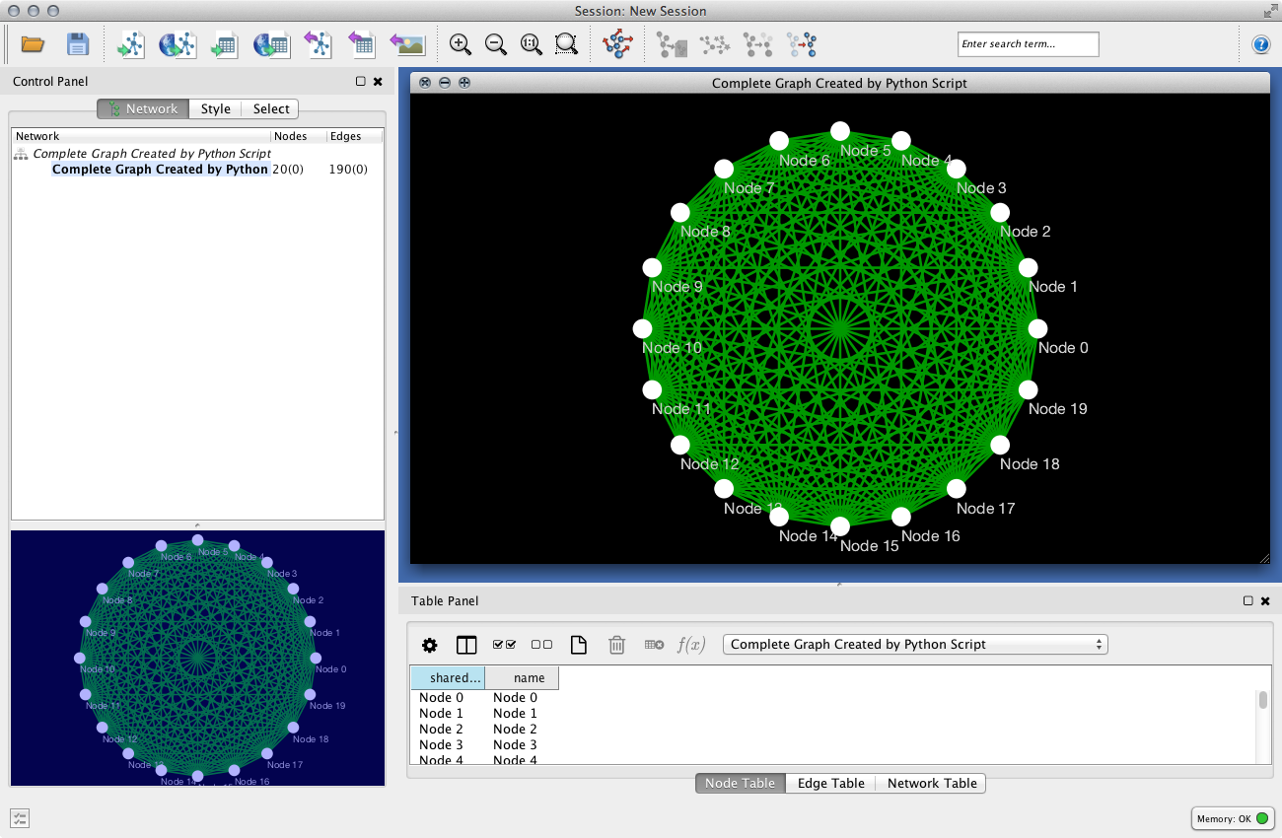This screenshot has width=1282, height=838.
Task: Save the session with the floppy disk icon
Action: (x=78, y=44)
